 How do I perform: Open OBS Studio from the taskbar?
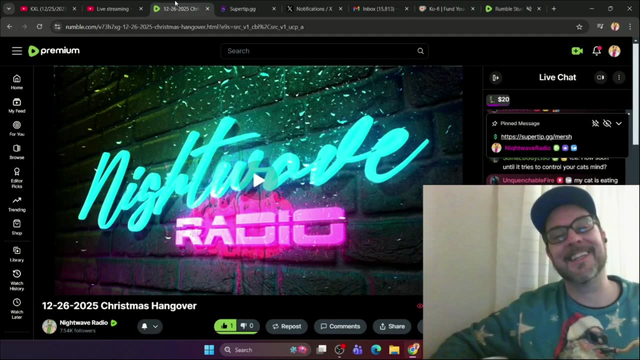[339, 350]
